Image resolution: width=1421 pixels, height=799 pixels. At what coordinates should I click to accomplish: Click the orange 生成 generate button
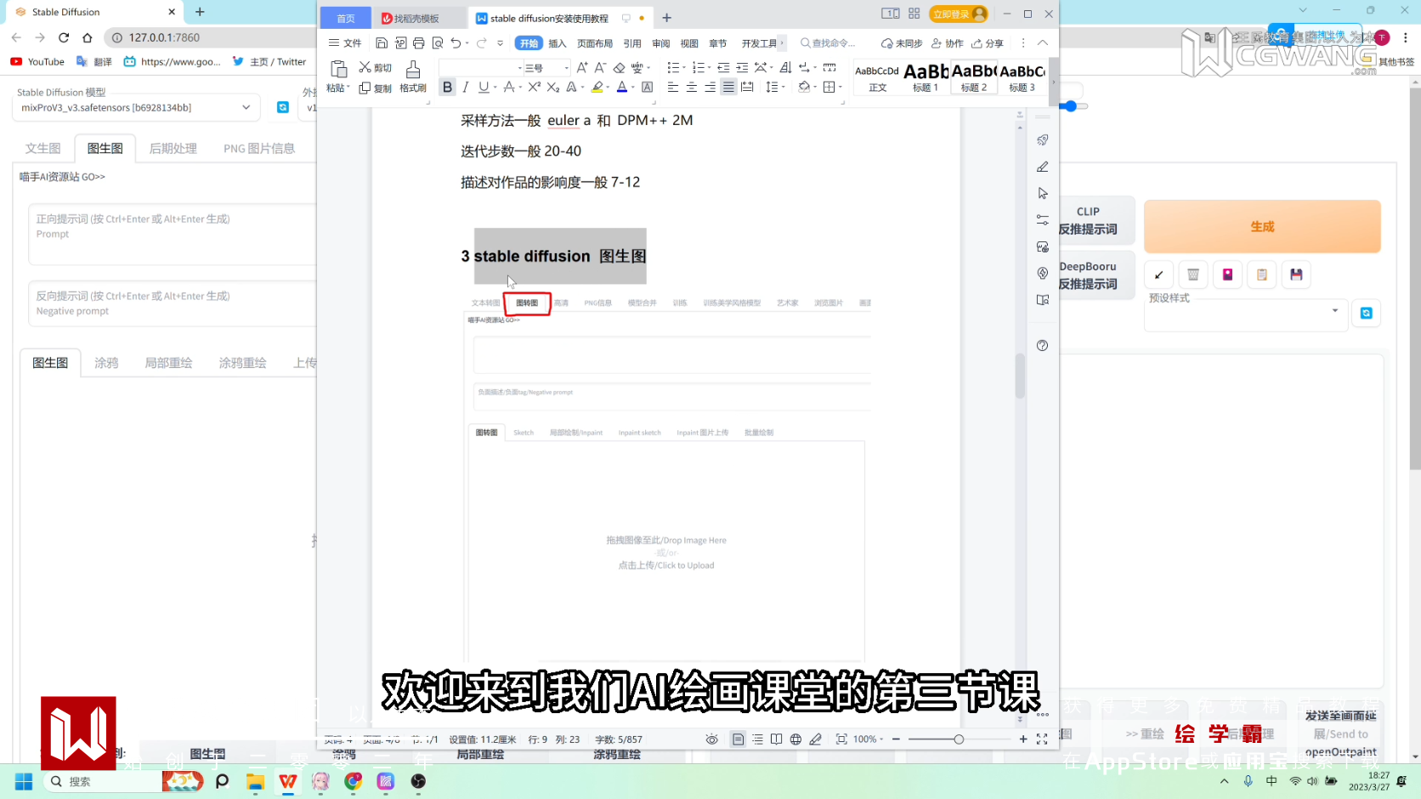(1262, 227)
